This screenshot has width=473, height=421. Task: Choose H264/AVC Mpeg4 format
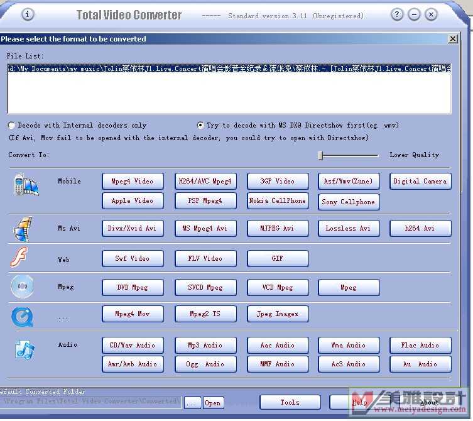pyautogui.click(x=205, y=181)
